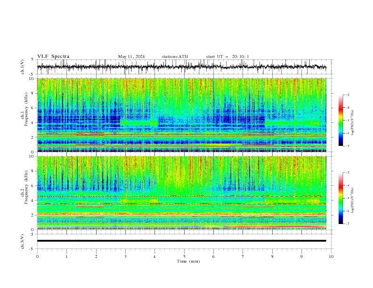Image resolution: width=373 pixels, height=288 pixels.
Task: Click the ch.1 voltage waveform trace
Action: 181,67
